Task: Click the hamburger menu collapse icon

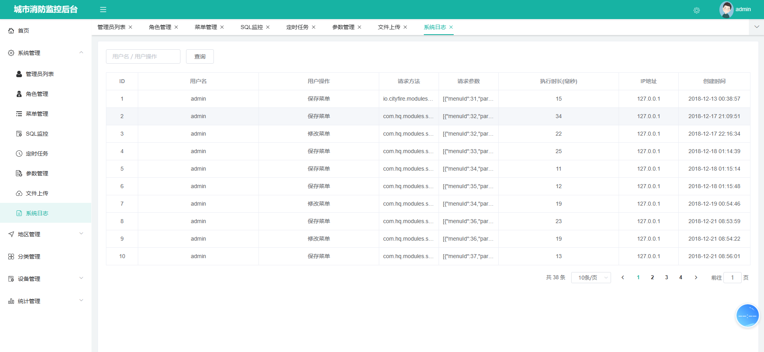Action: pos(103,10)
